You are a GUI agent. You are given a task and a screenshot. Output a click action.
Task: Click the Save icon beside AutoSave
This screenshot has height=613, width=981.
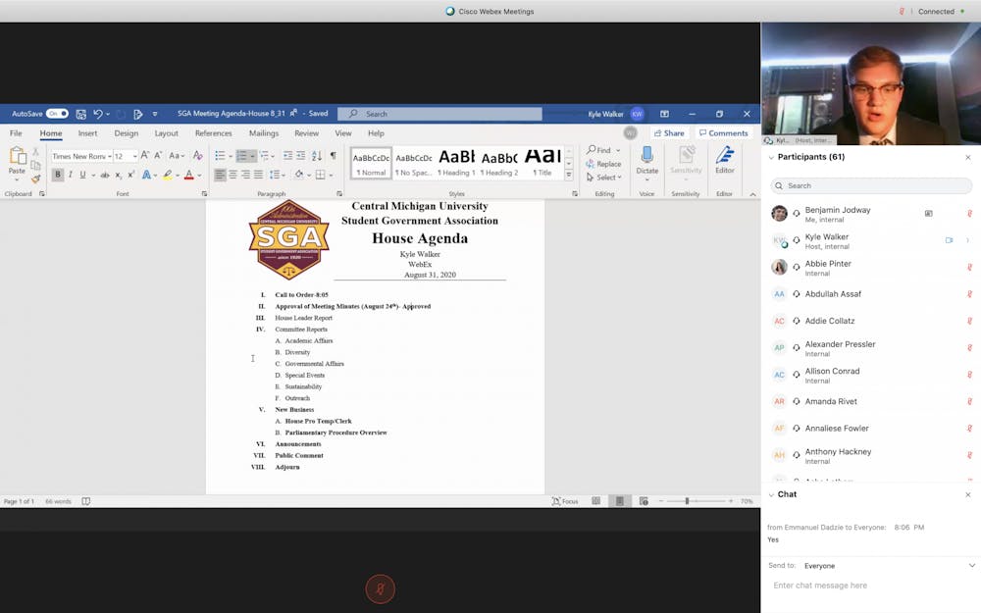[81, 114]
